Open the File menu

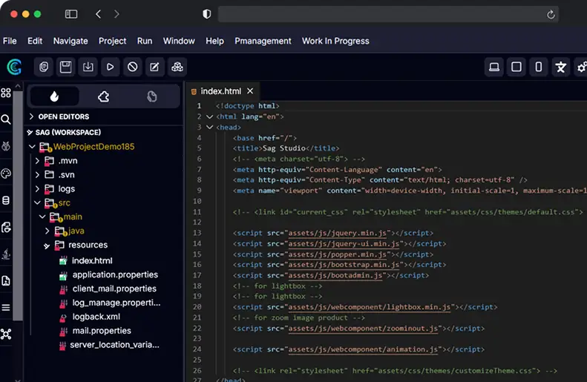[10, 41]
